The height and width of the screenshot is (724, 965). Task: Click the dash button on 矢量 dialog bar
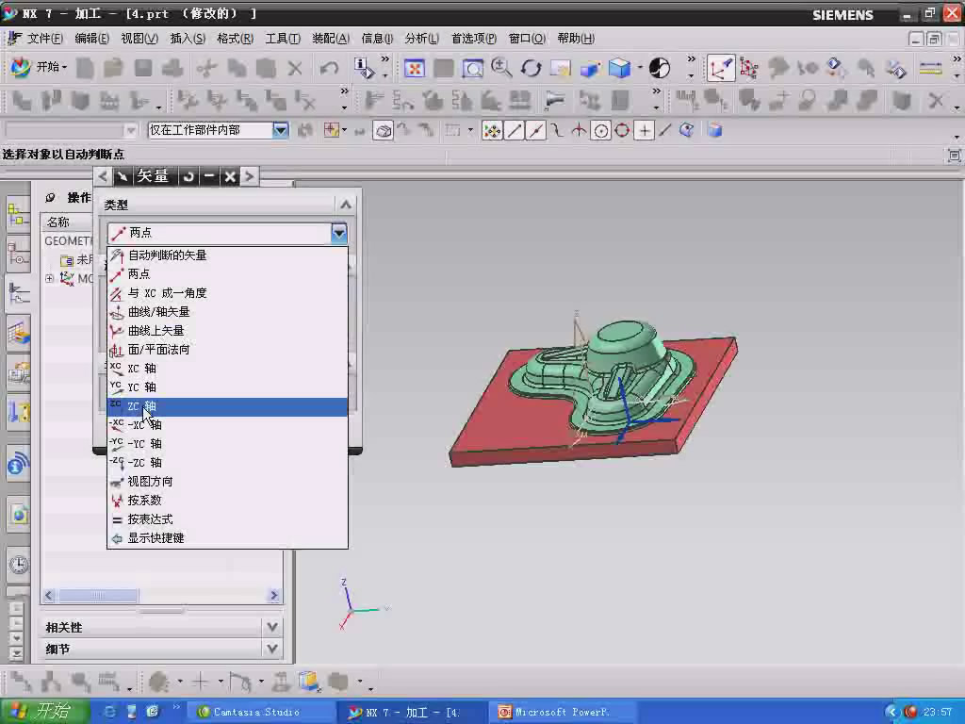209,176
